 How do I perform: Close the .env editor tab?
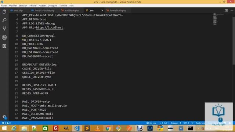102,11
